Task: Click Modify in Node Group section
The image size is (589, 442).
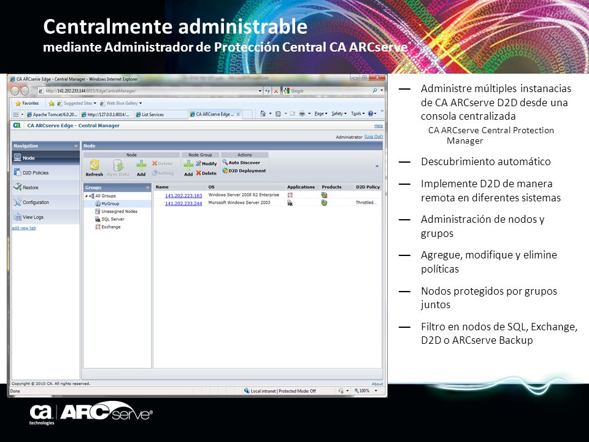Action: click(x=206, y=163)
